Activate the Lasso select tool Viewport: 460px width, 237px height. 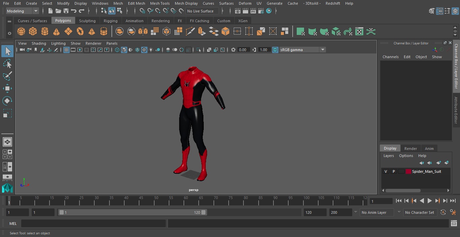coord(7,64)
